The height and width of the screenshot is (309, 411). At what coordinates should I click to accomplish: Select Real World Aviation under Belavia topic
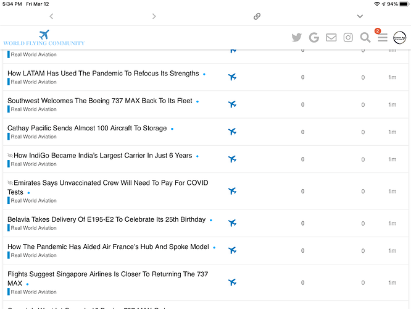32,228
